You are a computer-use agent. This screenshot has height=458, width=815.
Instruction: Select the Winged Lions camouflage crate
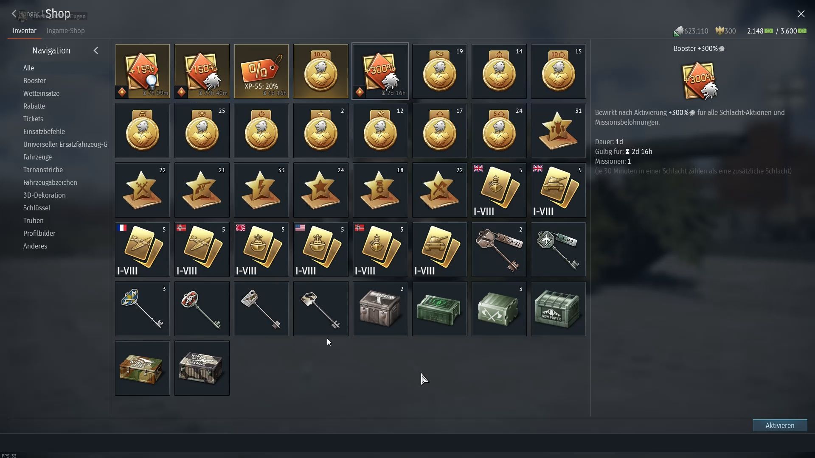pos(142,368)
